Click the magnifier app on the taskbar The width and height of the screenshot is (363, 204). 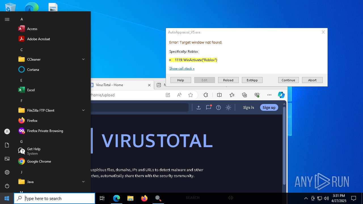pyautogui.click(x=158, y=198)
